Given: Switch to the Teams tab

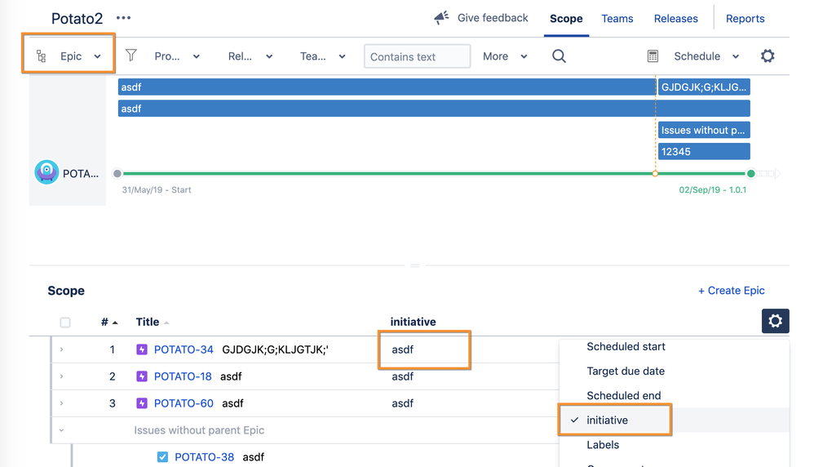Looking at the screenshot, I should click(617, 19).
